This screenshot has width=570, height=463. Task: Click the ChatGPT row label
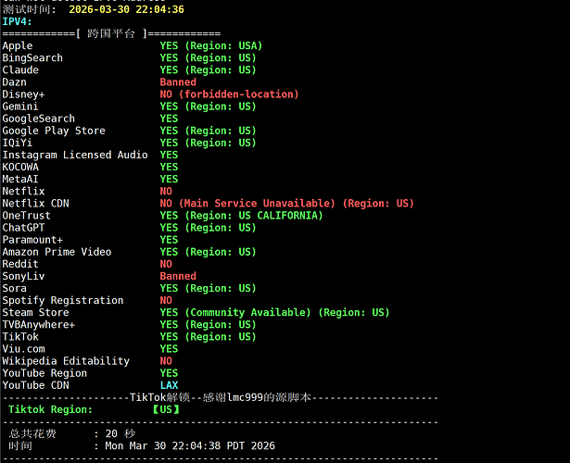23,228
